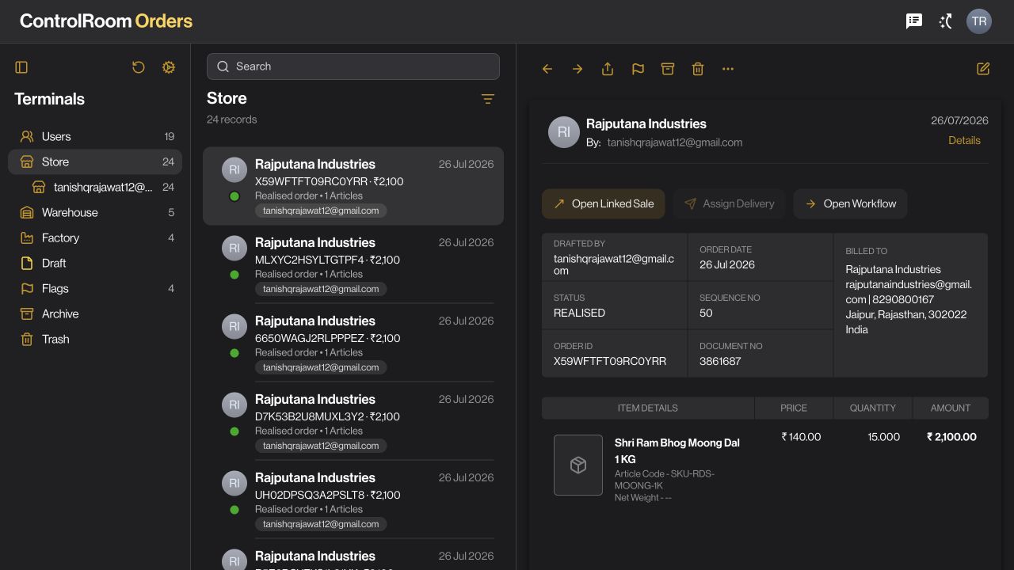Screen dimensions: 1014x570
Task: Open the Warehouse terminal
Action: (95, 212)
